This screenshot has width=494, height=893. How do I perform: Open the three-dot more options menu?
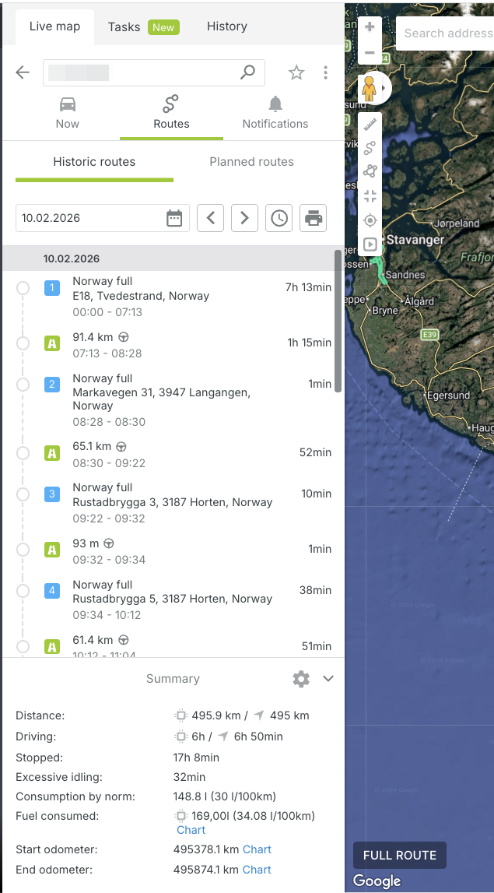pos(325,72)
